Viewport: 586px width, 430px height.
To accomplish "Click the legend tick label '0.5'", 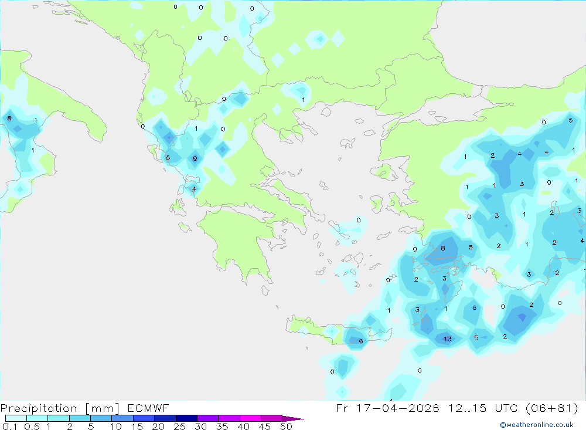I will tap(32, 426).
